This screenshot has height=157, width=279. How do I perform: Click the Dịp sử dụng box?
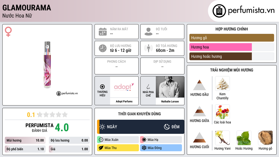coord(162,66)
